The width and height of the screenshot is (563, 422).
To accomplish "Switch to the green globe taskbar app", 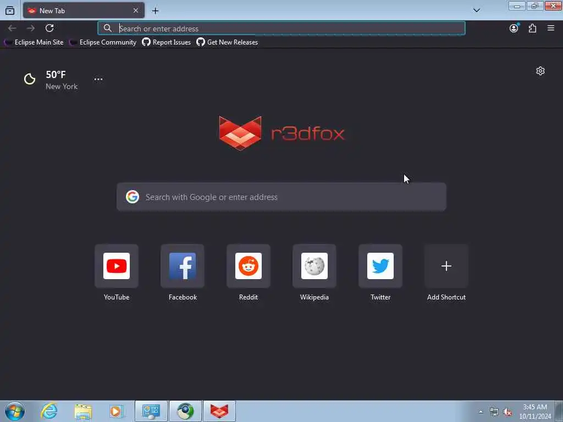I will pyautogui.click(x=185, y=411).
